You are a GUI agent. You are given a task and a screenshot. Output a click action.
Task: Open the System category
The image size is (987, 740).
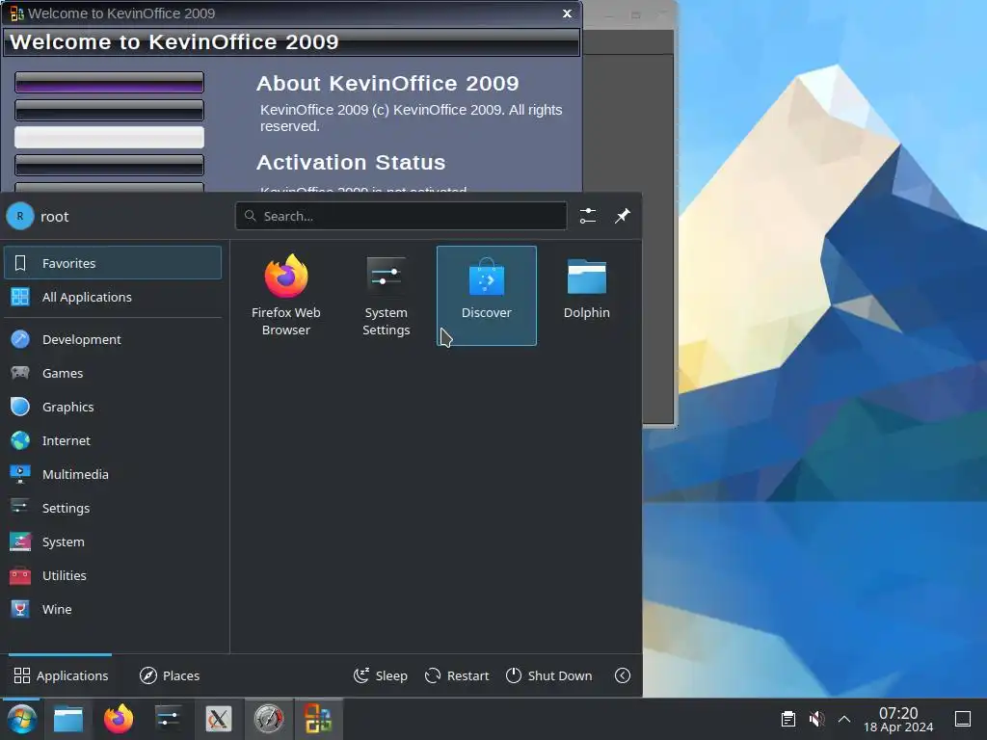tap(113, 542)
